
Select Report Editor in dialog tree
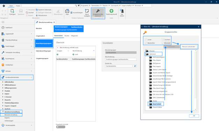pos(158,107)
